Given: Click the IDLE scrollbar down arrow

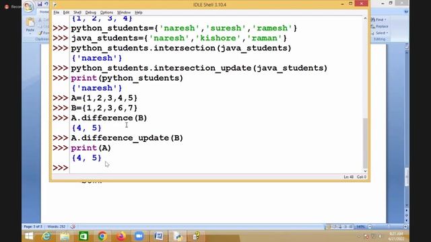Looking at the screenshot, I should (365, 171).
